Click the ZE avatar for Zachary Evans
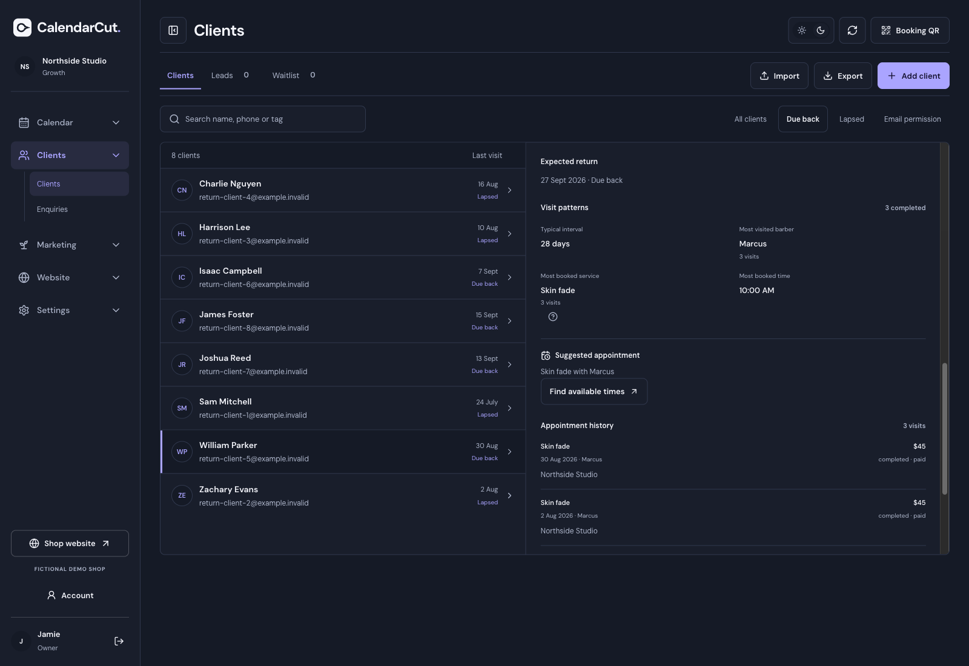Viewport: 969px width, 666px height. click(x=182, y=495)
